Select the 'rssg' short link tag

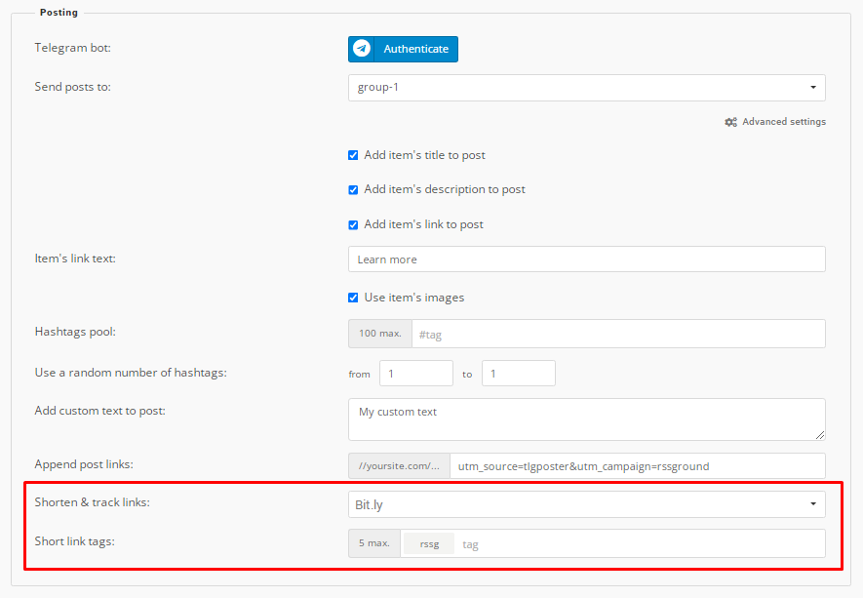pyautogui.click(x=429, y=544)
